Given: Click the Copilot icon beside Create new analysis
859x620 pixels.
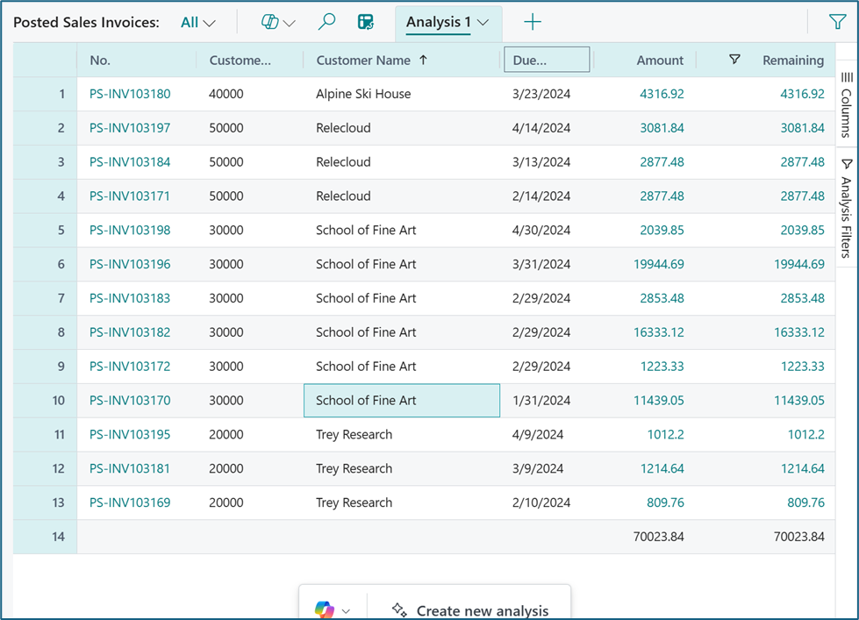Looking at the screenshot, I should pyautogui.click(x=325, y=609).
